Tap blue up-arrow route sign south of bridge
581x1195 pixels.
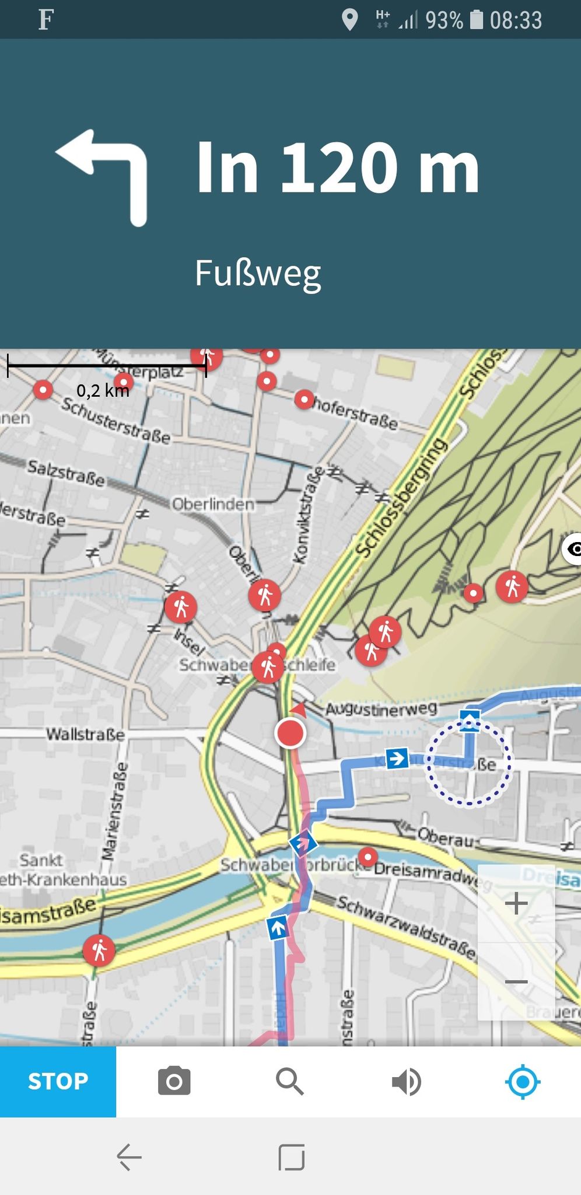[277, 928]
